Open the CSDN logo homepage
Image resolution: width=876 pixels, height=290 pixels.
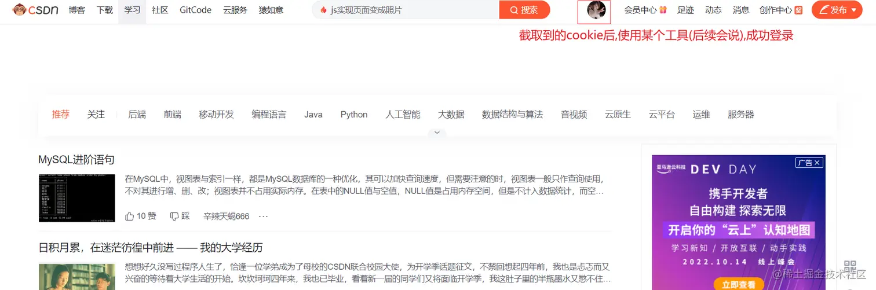(35, 10)
